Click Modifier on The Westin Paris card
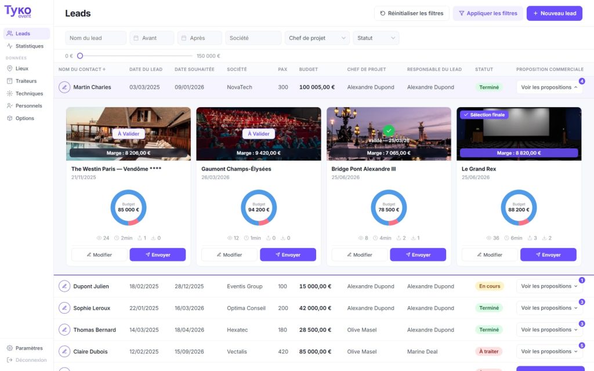 (x=99, y=255)
